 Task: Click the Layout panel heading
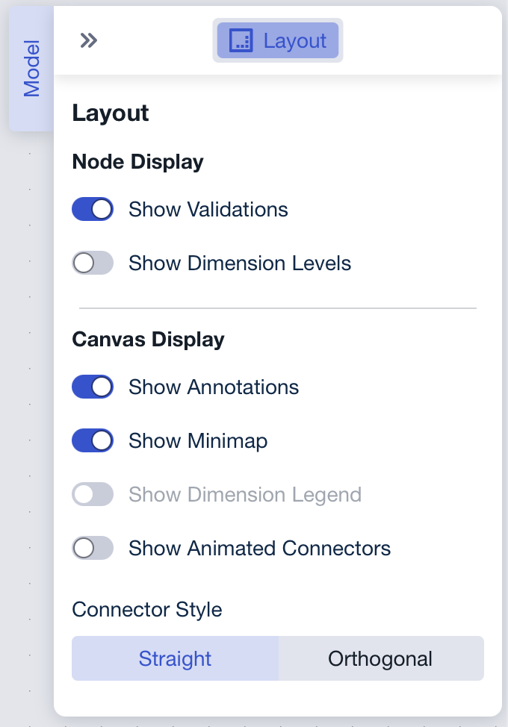pyautogui.click(x=110, y=113)
